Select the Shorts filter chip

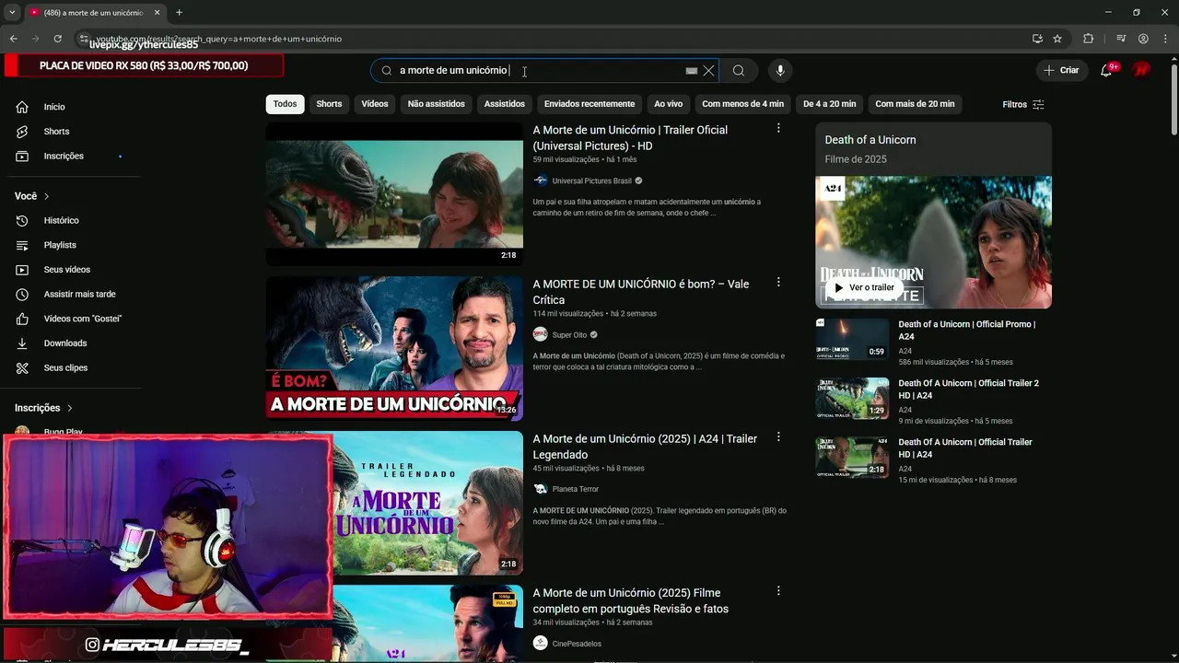pos(329,104)
